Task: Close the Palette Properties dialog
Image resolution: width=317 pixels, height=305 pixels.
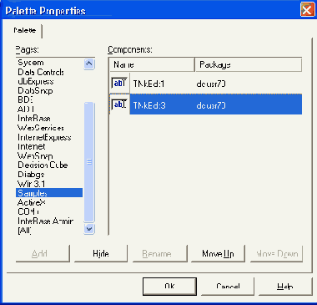Action: (307, 10)
